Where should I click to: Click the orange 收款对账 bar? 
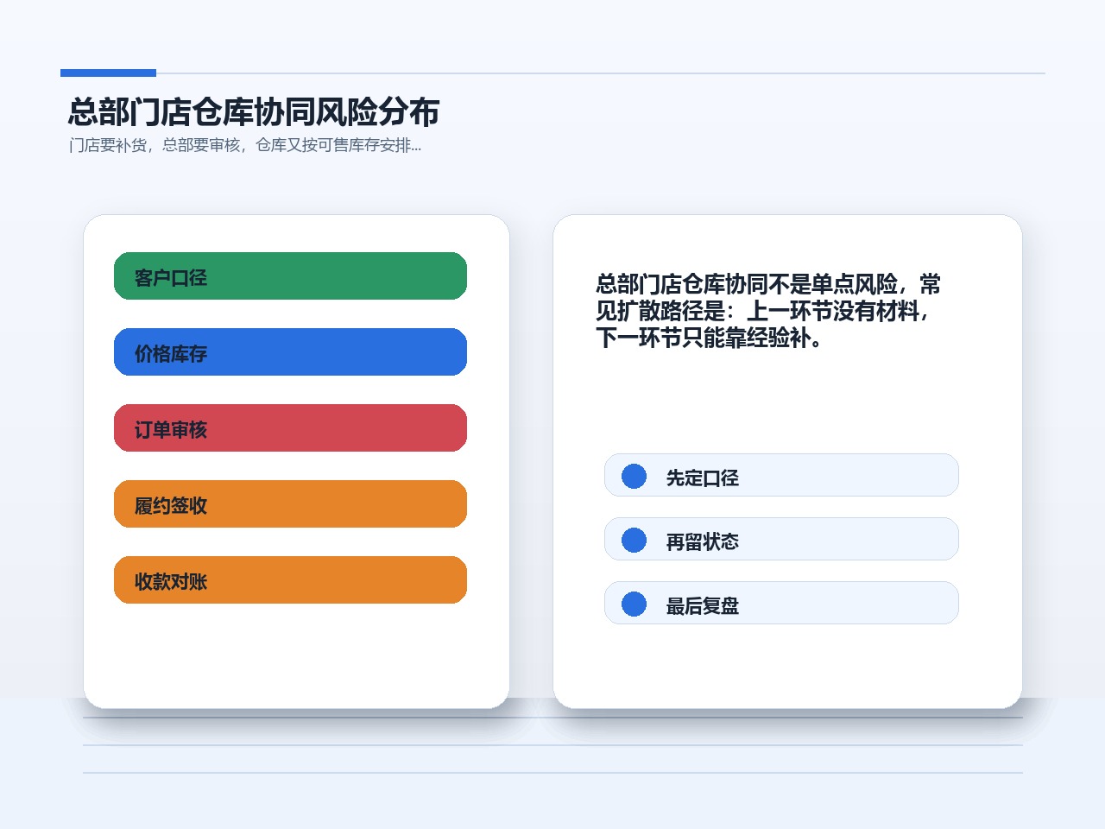[x=290, y=580]
